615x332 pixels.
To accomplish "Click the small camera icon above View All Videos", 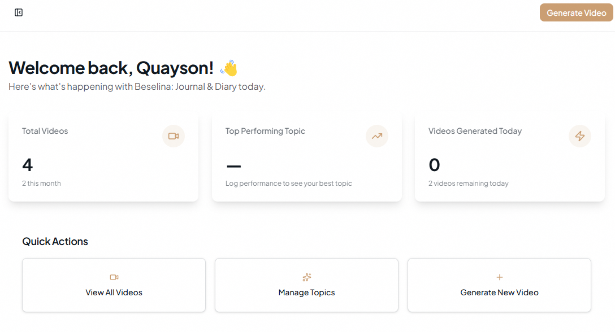I will (x=114, y=277).
